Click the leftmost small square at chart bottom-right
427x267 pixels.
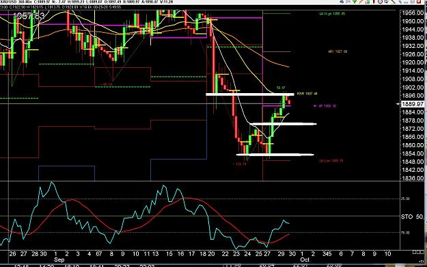coord(414,252)
